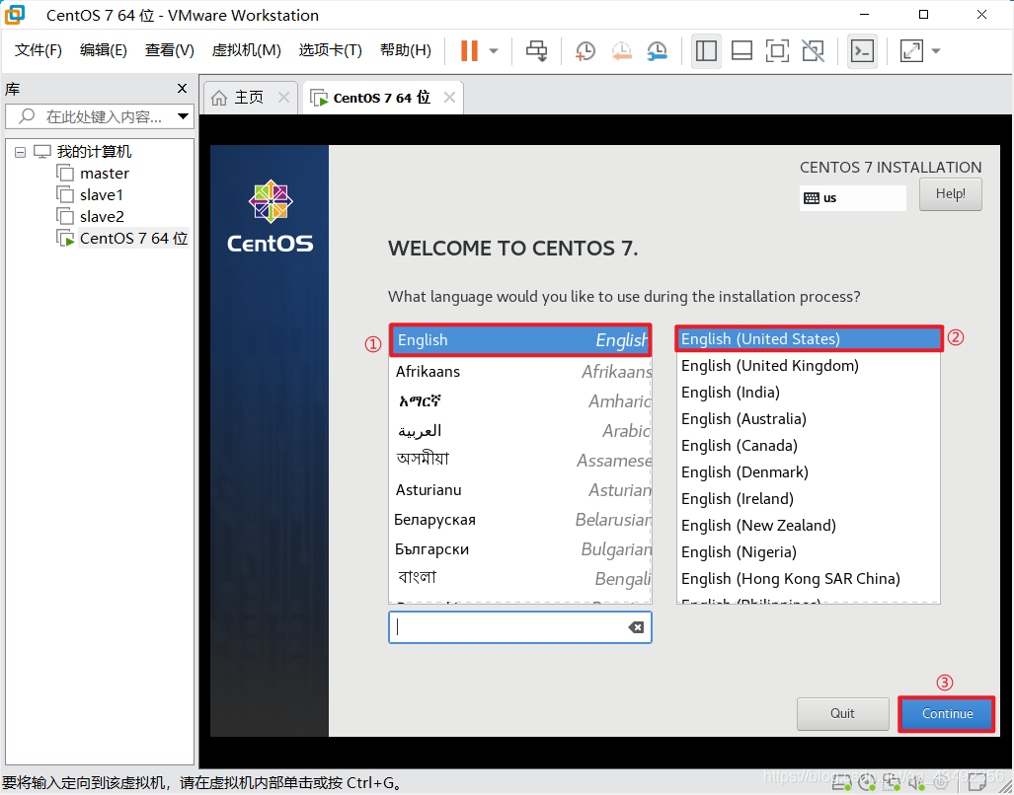Choose English (Hong Kong SAR China) locale

pyautogui.click(x=809, y=579)
